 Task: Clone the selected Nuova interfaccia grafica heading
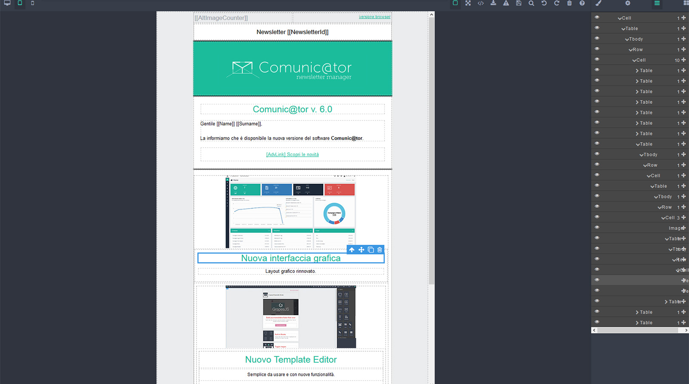370,250
